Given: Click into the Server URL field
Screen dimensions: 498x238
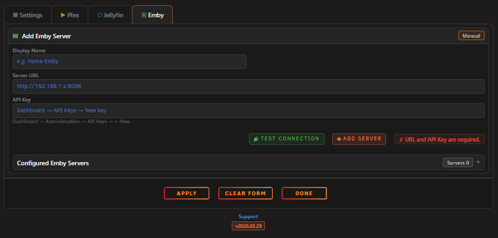Looking at the screenshot, I should click(x=248, y=86).
